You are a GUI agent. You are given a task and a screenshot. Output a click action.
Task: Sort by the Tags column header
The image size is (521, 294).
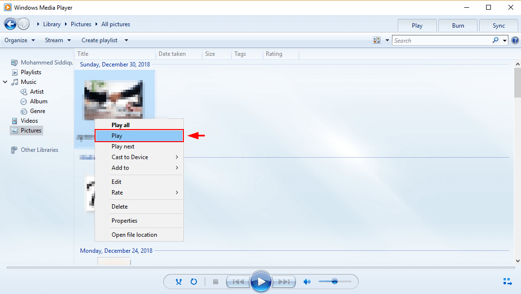pos(247,54)
